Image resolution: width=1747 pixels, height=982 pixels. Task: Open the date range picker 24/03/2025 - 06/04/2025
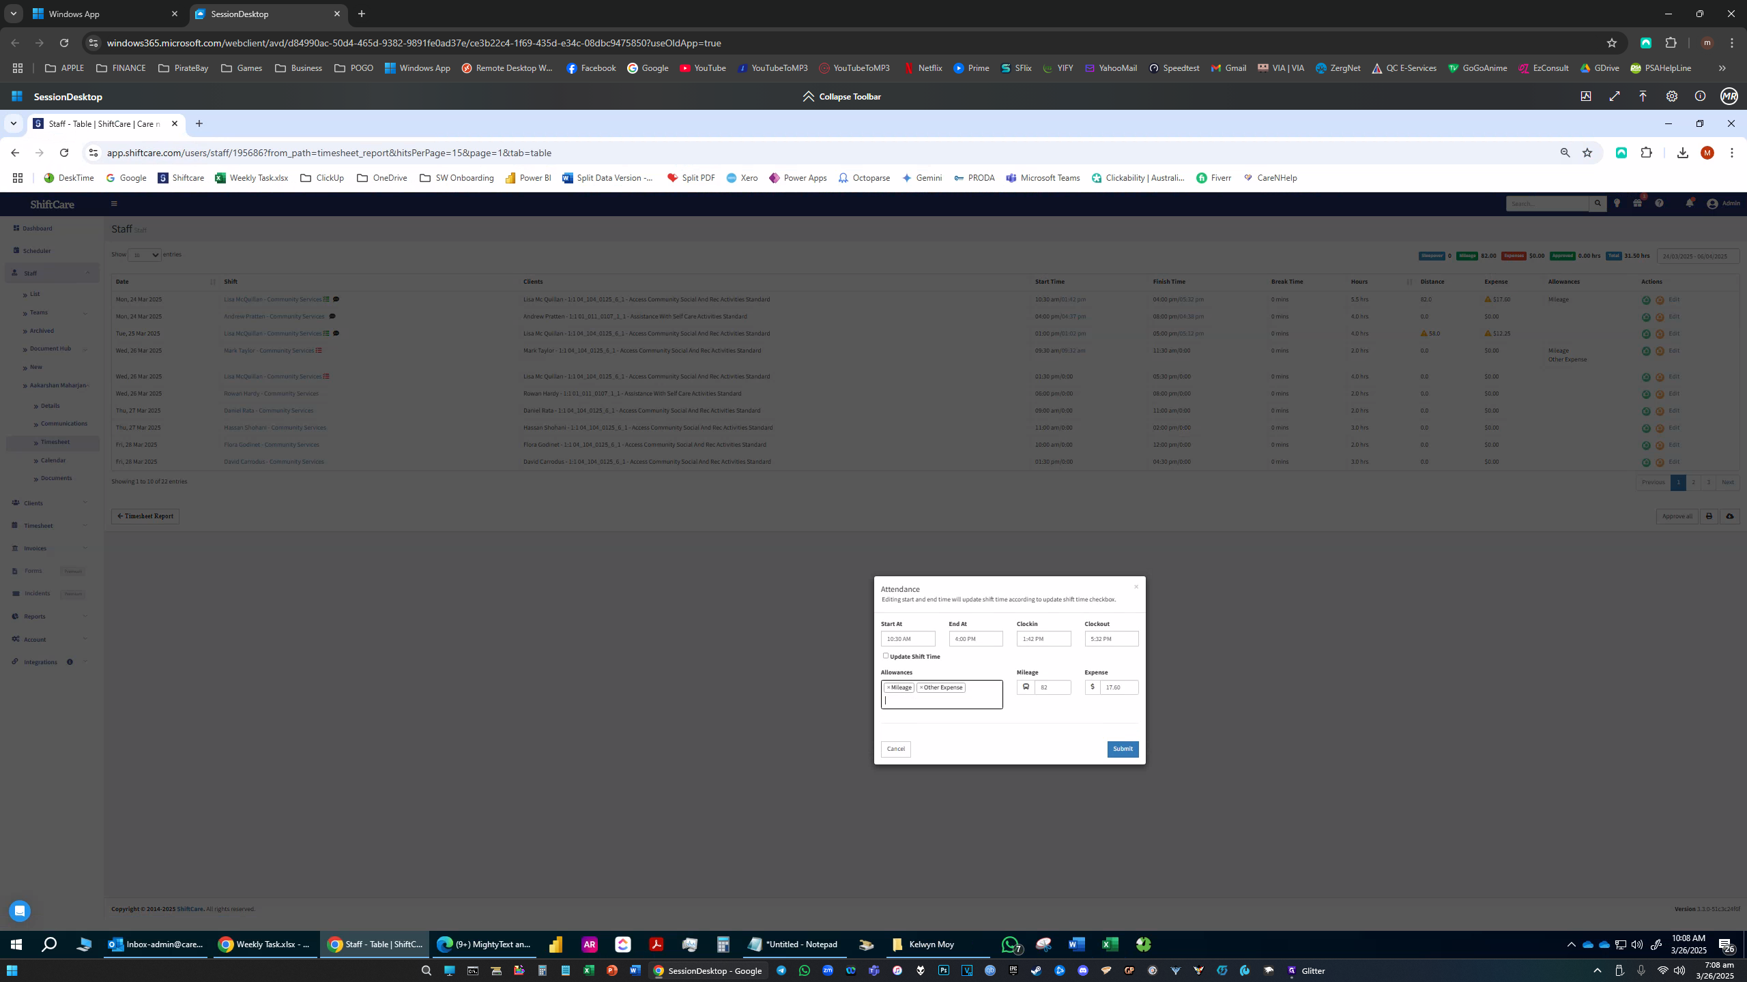pyautogui.click(x=1698, y=256)
